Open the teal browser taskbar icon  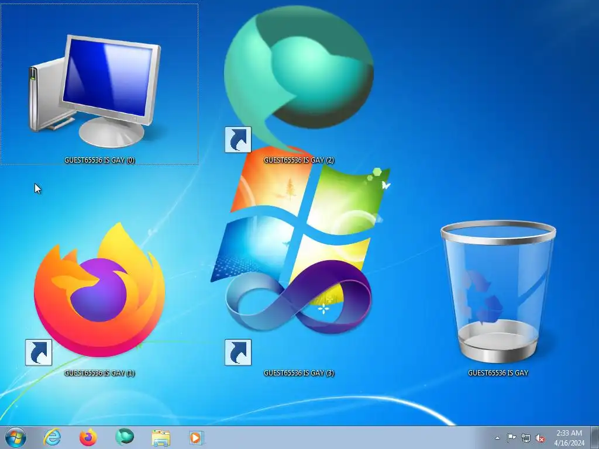[125, 437]
